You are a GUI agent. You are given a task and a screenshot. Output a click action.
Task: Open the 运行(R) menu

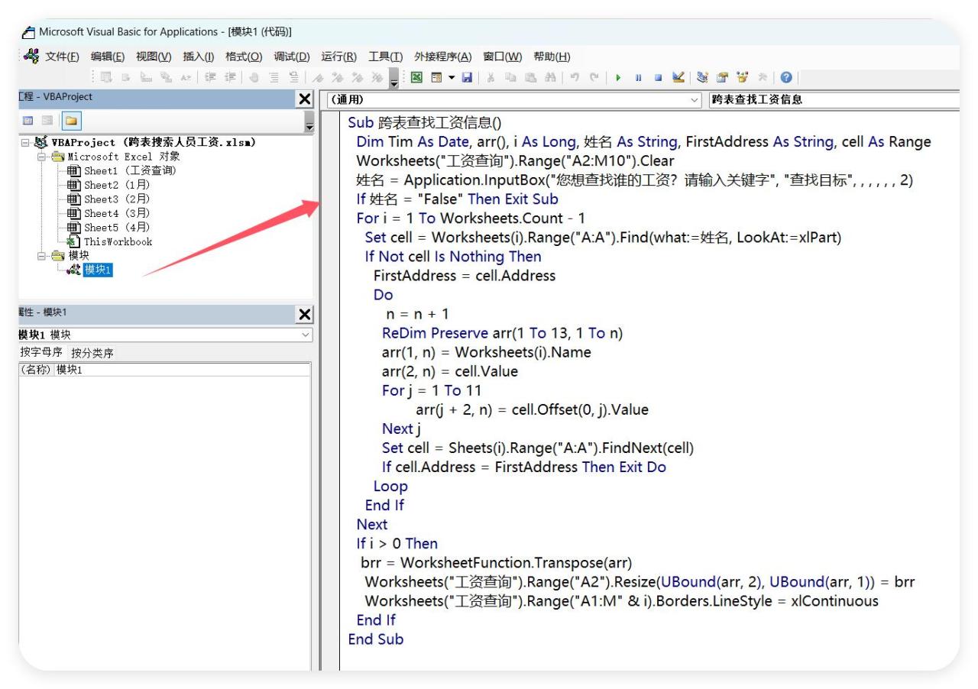click(x=339, y=57)
